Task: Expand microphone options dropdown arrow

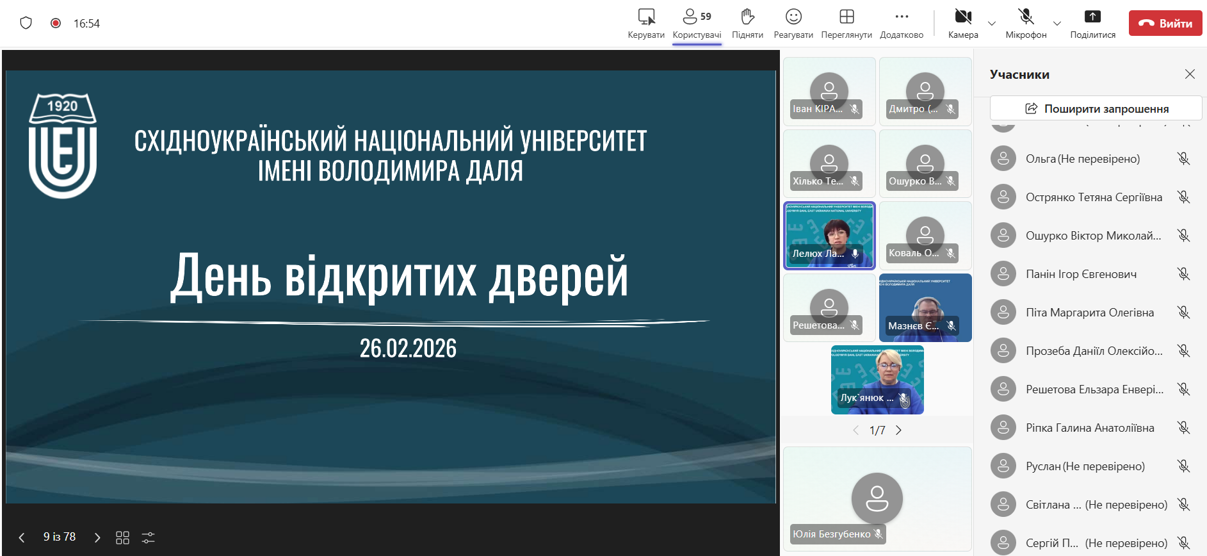Action: click(x=1057, y=24)
